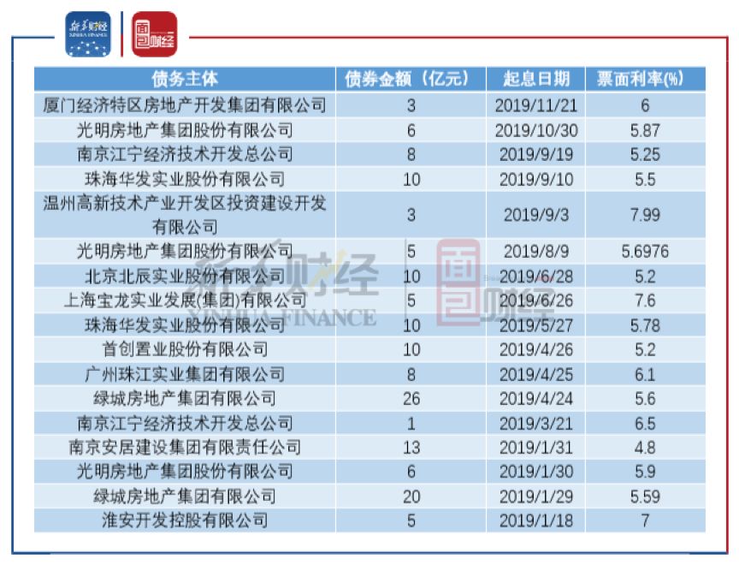This screenshot has height=565, width=739.
Task: Click 淮安开发控股有限公司 cell
Action: tap(185, 520)
